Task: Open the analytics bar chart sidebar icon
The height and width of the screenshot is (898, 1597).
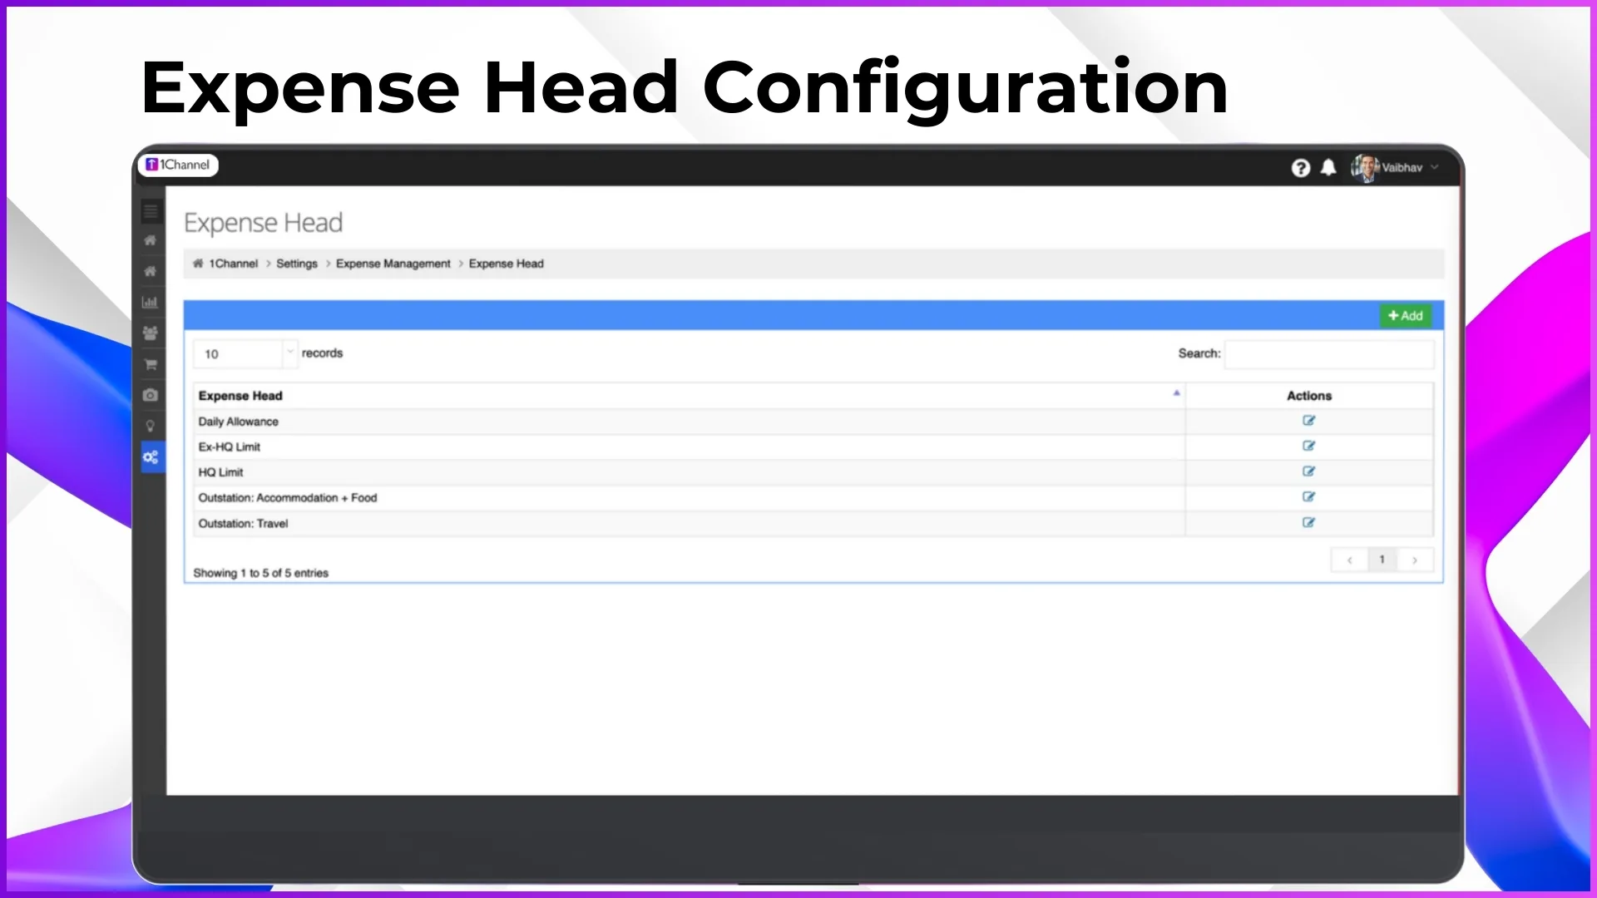Action: 151,302
